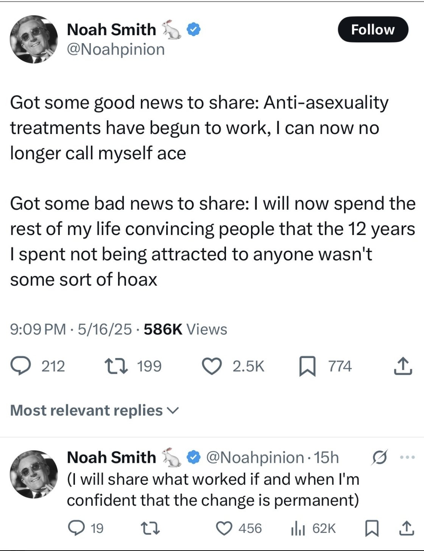Image resolution: width=424 pixels, height=551 pixels.
Task: Repost the follow-up reply tweet
Action: click(x=150, y=528)
